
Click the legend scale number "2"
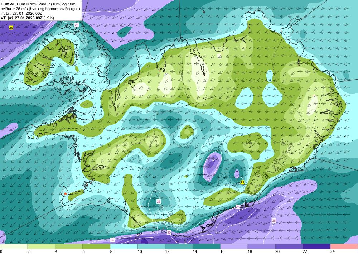[29, 251]
